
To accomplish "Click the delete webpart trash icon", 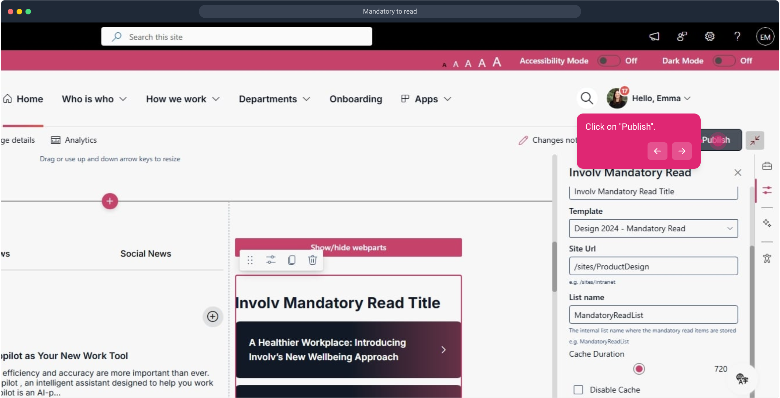I will coord(313,260).
